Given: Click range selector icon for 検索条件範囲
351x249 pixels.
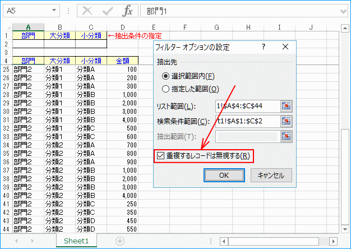Looking at the screenshot, I should pos(287,121).
